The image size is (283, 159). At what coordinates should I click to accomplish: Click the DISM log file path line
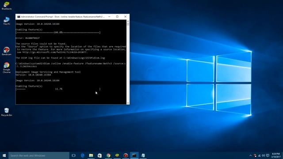(x=60, y=58)
